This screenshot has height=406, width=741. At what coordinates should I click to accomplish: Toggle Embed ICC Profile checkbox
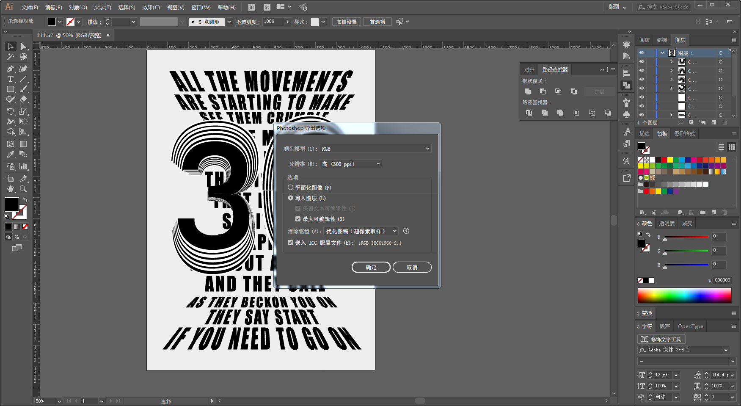pos(290,243)
